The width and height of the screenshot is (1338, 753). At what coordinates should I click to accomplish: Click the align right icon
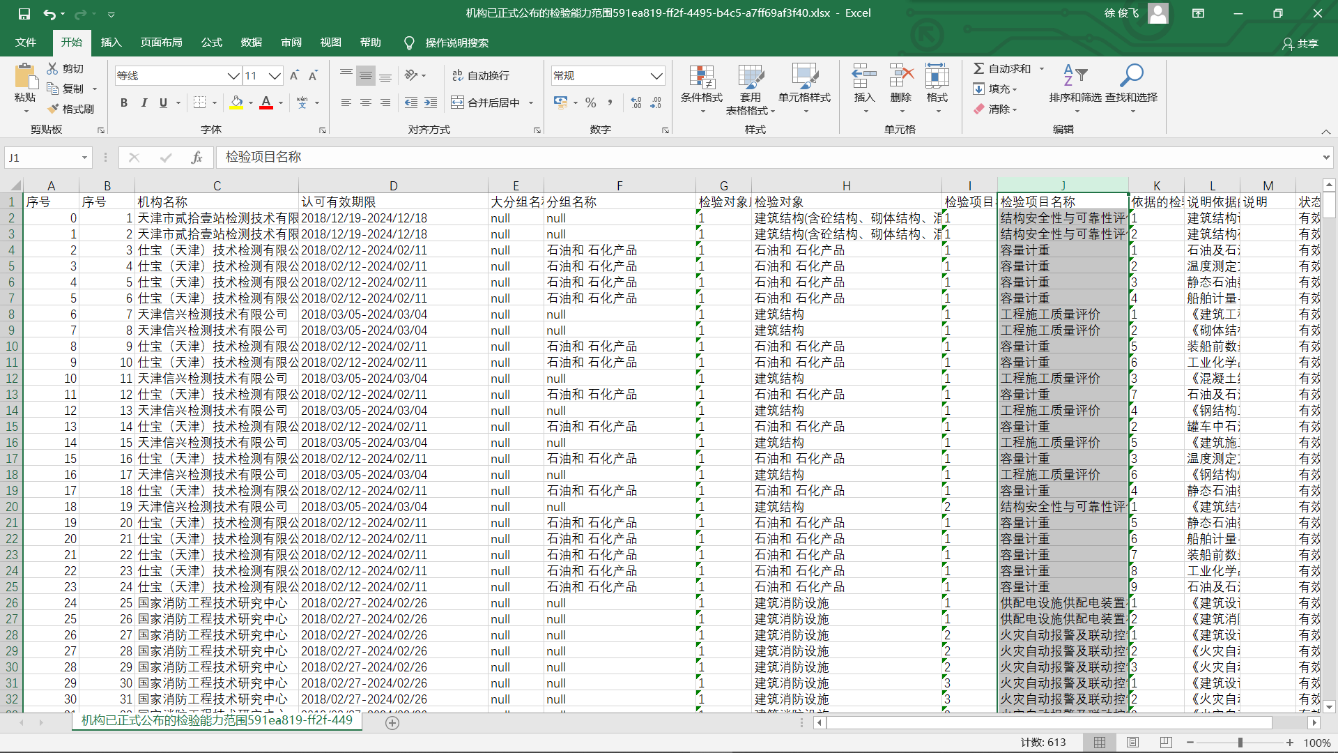point(385,102)
